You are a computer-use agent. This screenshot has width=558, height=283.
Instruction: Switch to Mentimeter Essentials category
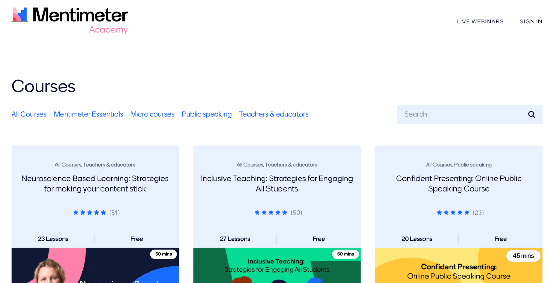tap(89, 114)
